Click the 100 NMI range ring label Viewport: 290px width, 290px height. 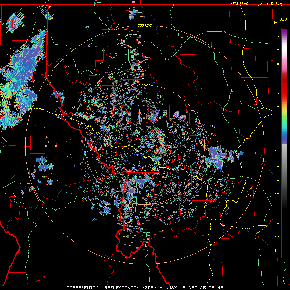point(145,25)
